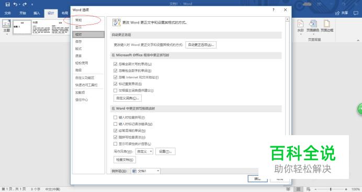Select 轻松使用 in options sidebar
The image size is (362, 192).
tap(88, 63)
